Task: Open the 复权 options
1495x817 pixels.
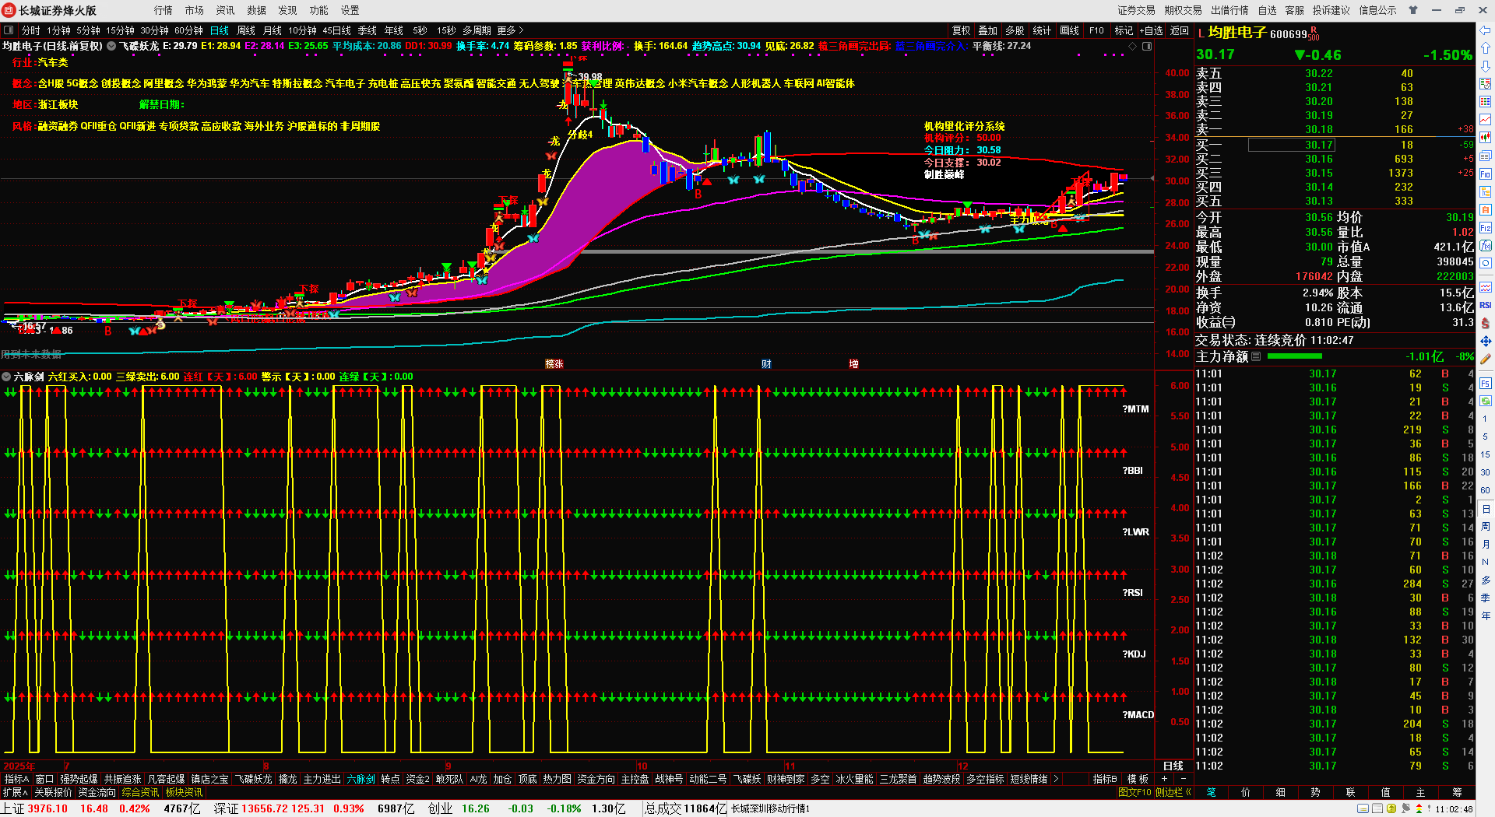Action: pyautogui.click(x=962, y=30)
